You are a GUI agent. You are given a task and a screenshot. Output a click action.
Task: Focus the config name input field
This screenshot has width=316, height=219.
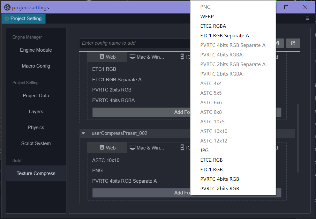[x=135, y=43]
